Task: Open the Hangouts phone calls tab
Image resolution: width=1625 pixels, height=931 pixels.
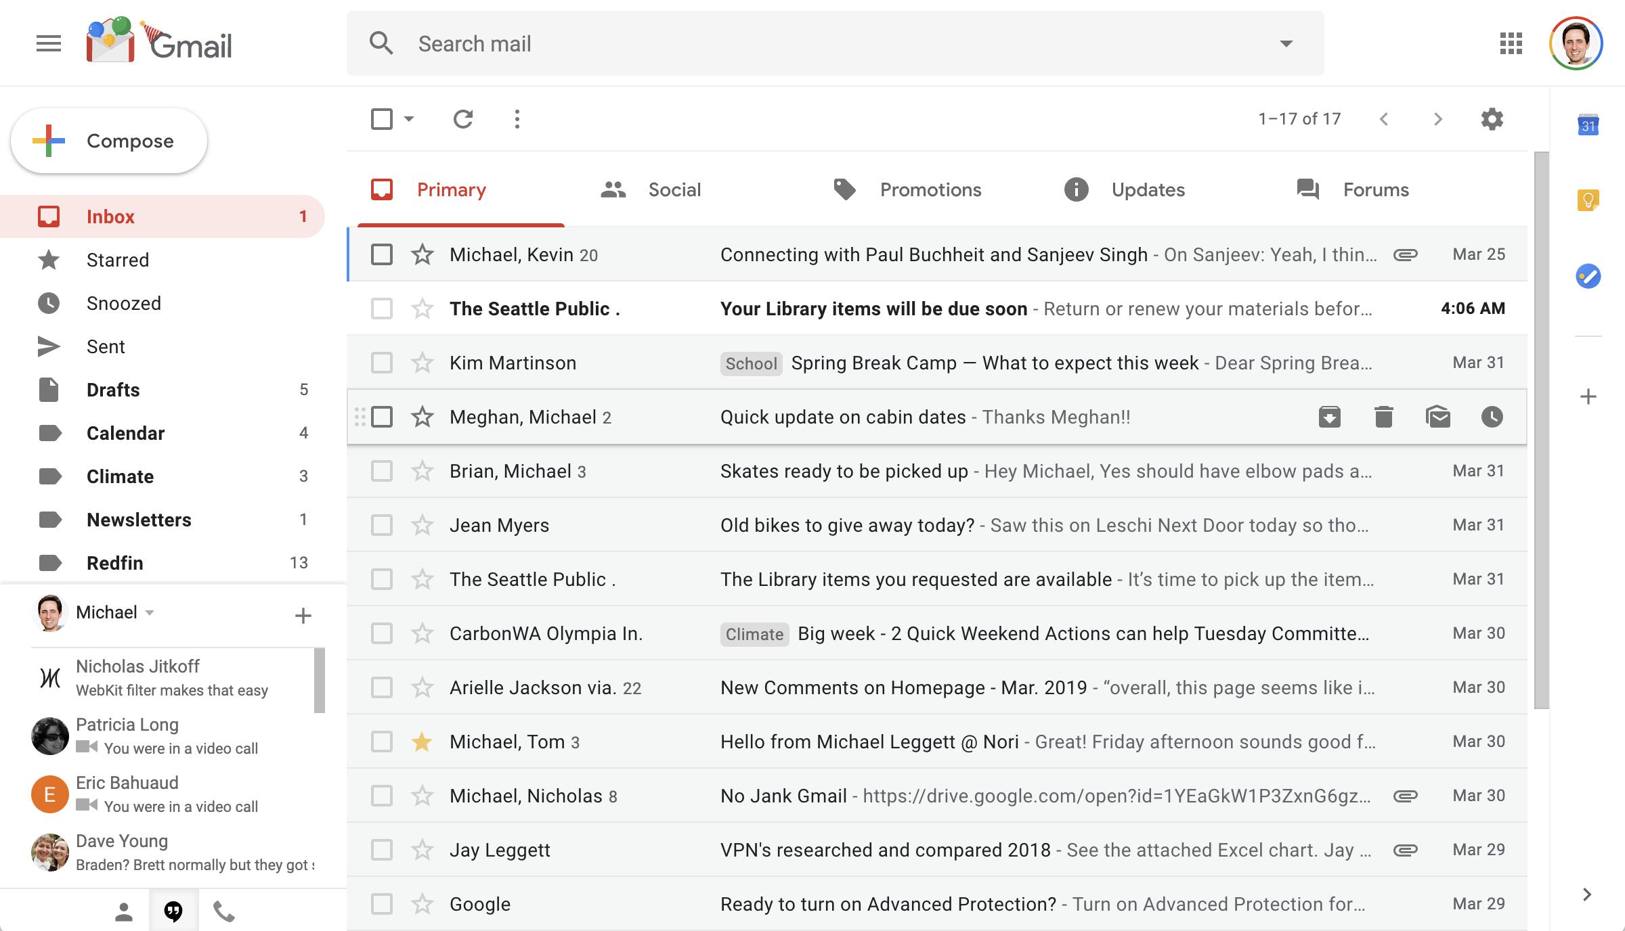Action: (224, 912)
